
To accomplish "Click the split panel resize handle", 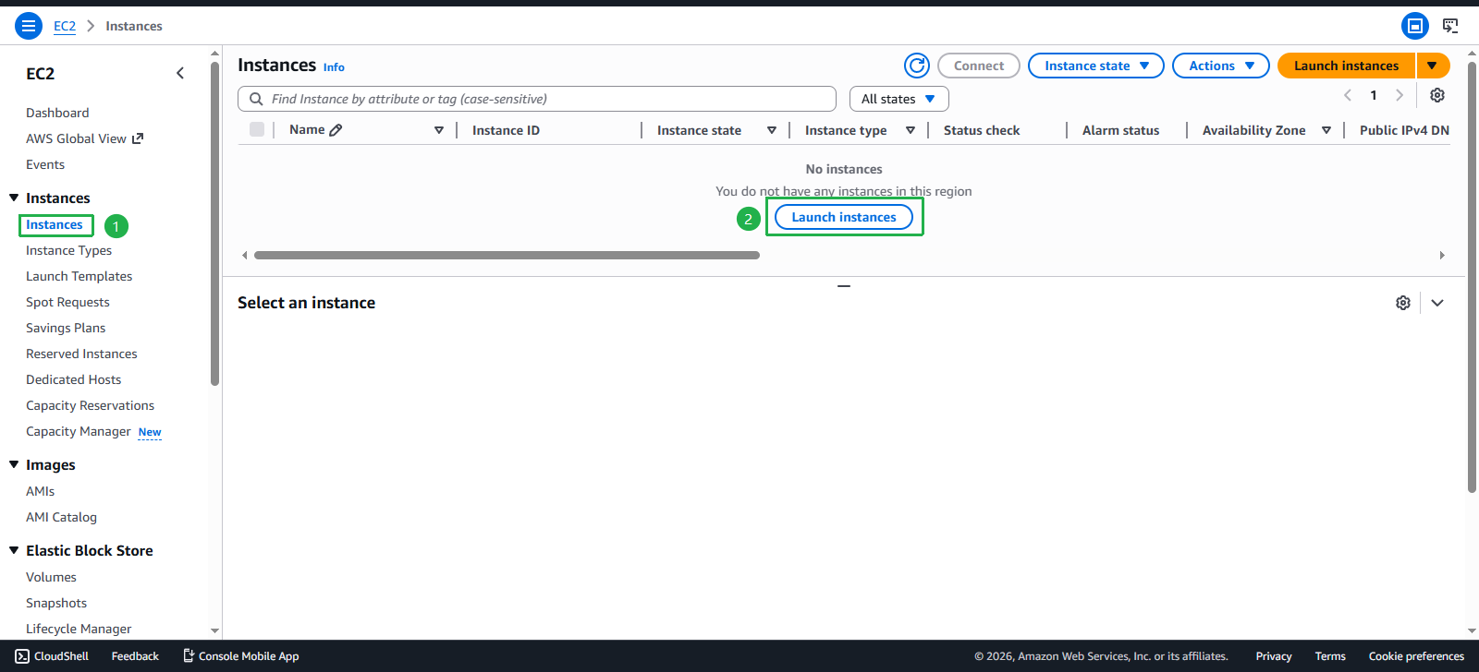I will click(x=844, y=286).
